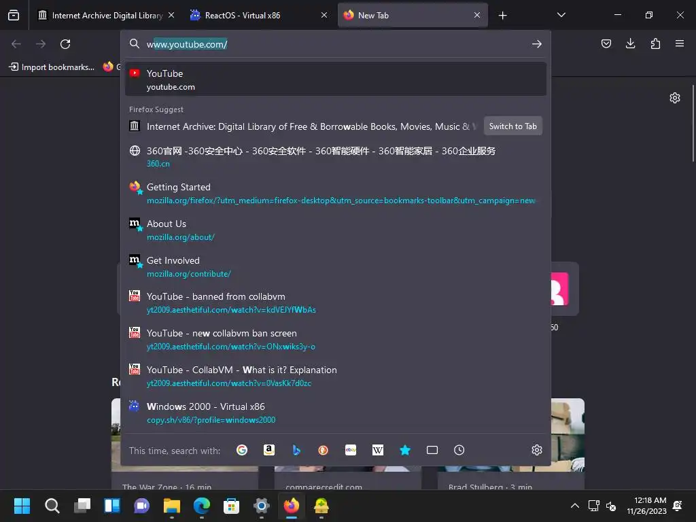
Task: Choose About Us mozilla.org suggestion
Action: coord(336,230)
